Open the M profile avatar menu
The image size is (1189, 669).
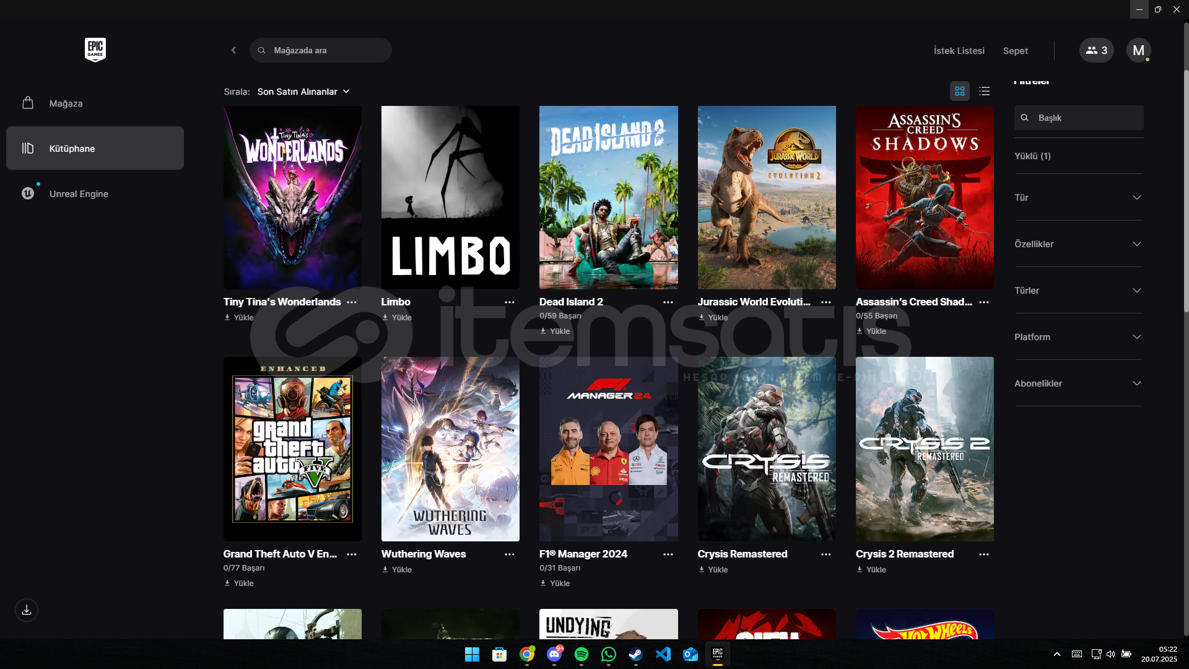point(1138,50)
